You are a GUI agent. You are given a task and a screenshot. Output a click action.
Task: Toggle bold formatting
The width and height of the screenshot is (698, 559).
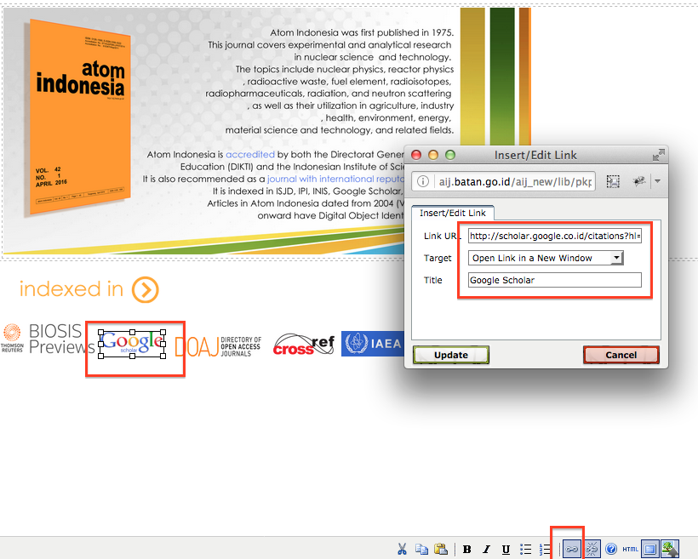pos(467,549)
